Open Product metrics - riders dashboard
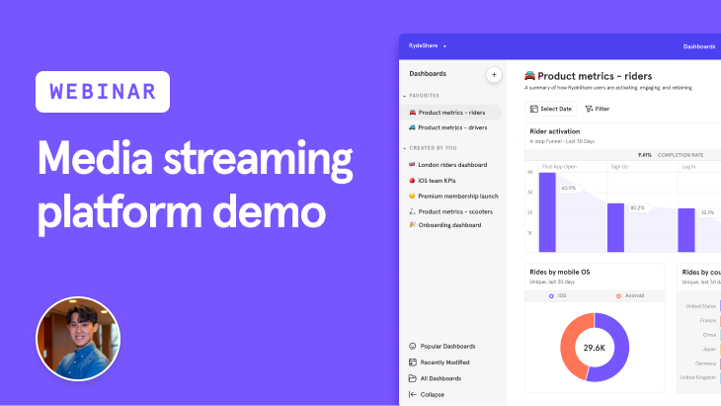The height and width of the screenshot is (406, 721). [450, 113]
